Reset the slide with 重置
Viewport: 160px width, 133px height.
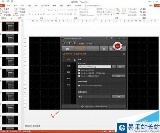(x=22, y=12)
